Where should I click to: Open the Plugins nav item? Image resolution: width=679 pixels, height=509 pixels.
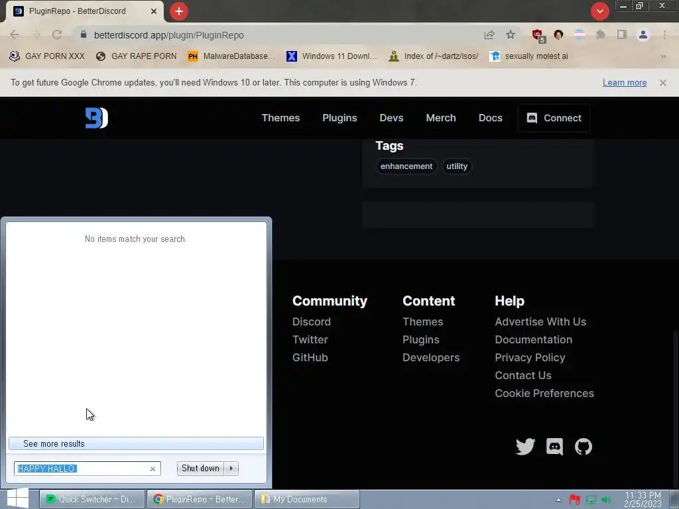pos(339,118)
